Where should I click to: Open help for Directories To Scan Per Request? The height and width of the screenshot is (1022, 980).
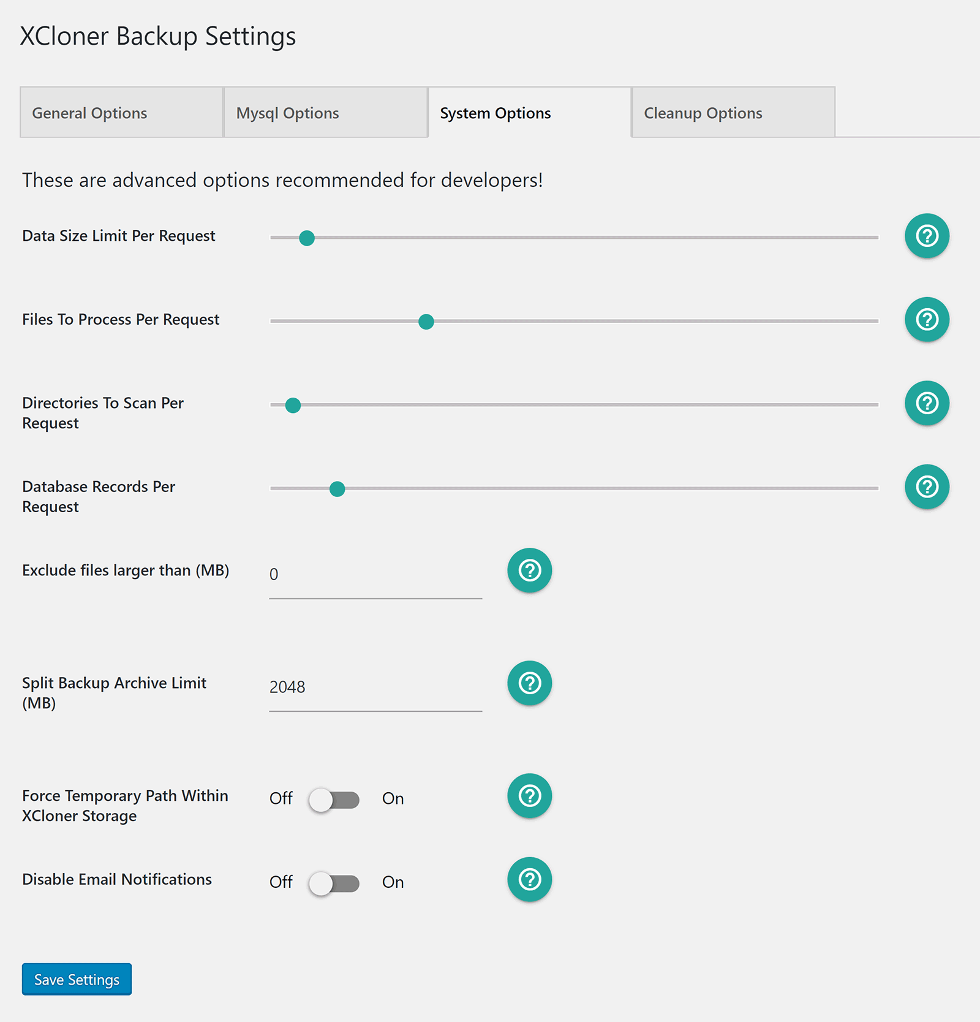pos(927,403)
